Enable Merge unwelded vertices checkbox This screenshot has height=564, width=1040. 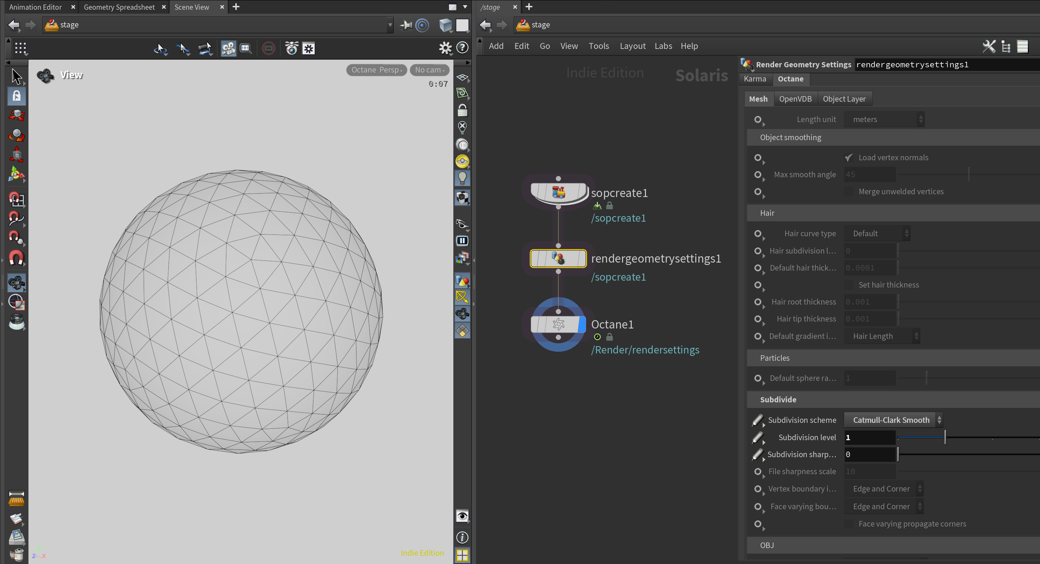pyautogui.click(x=849, y=191)
